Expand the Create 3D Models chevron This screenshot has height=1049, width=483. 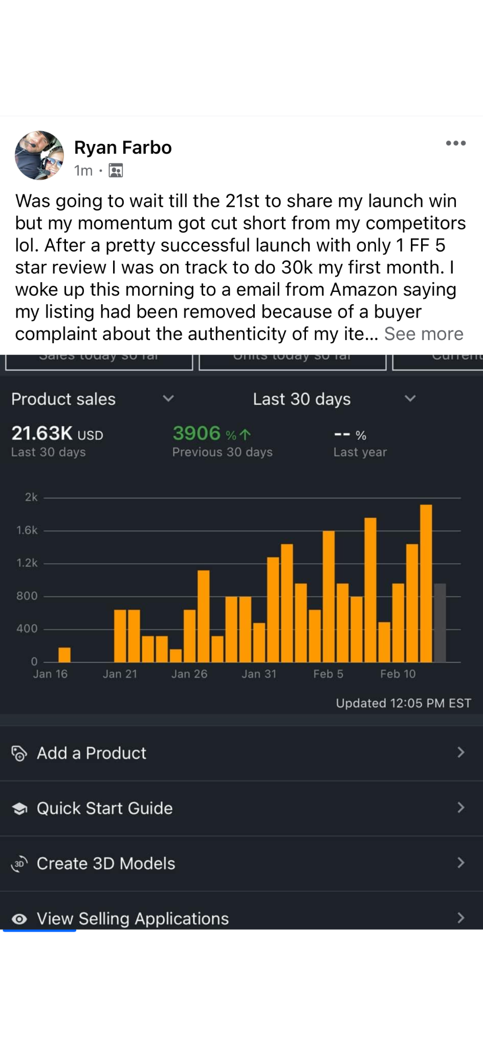460,863
